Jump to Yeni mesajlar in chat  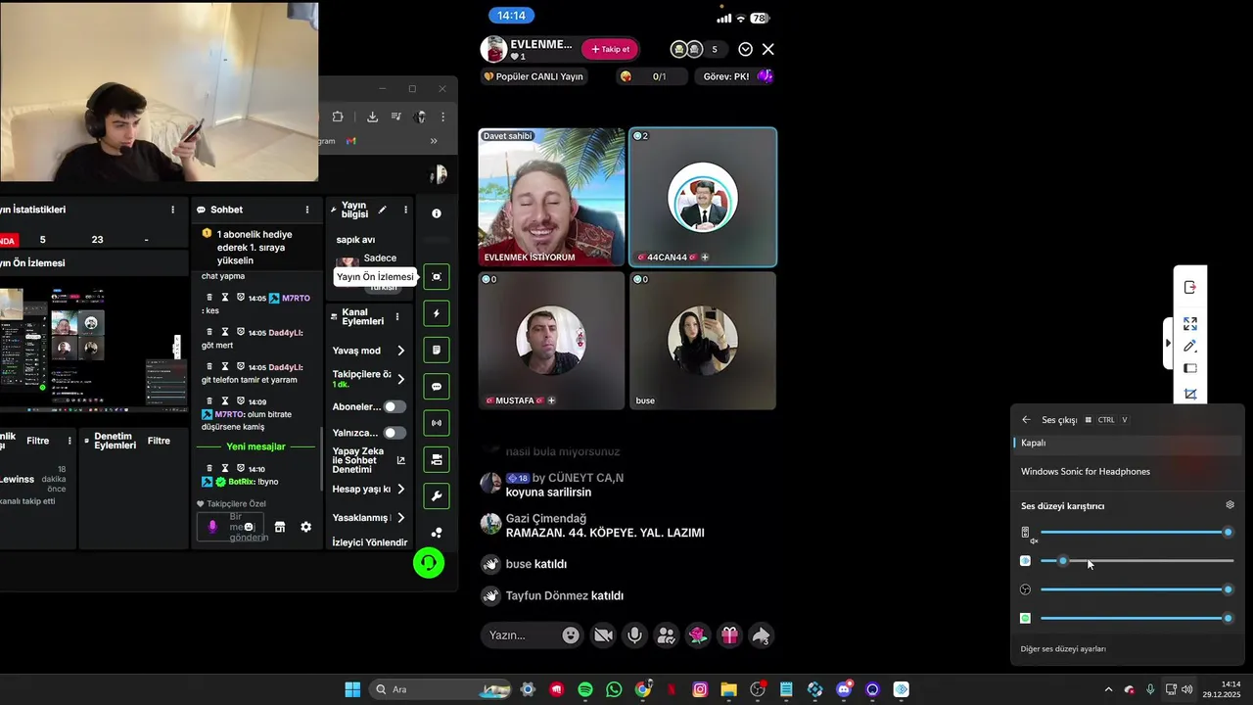(255, 446)
